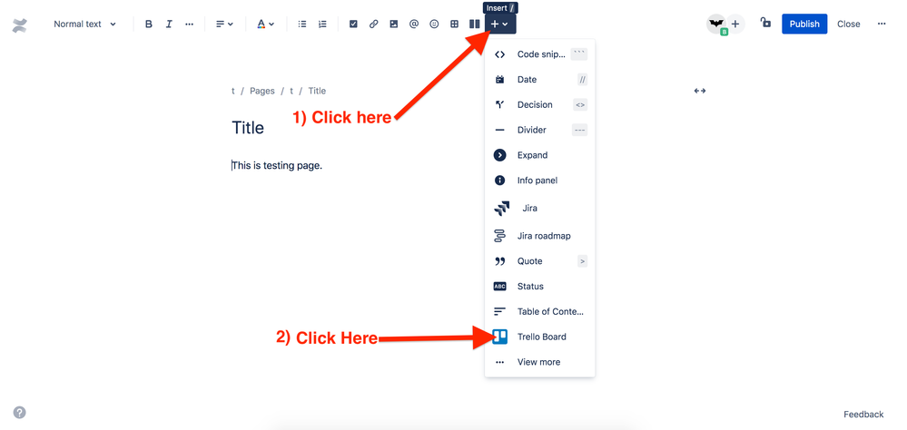Image resolution: width=907 pixels, height=430 pixels.
Task: Select Status from insert menu
Action: click(539, 286)
